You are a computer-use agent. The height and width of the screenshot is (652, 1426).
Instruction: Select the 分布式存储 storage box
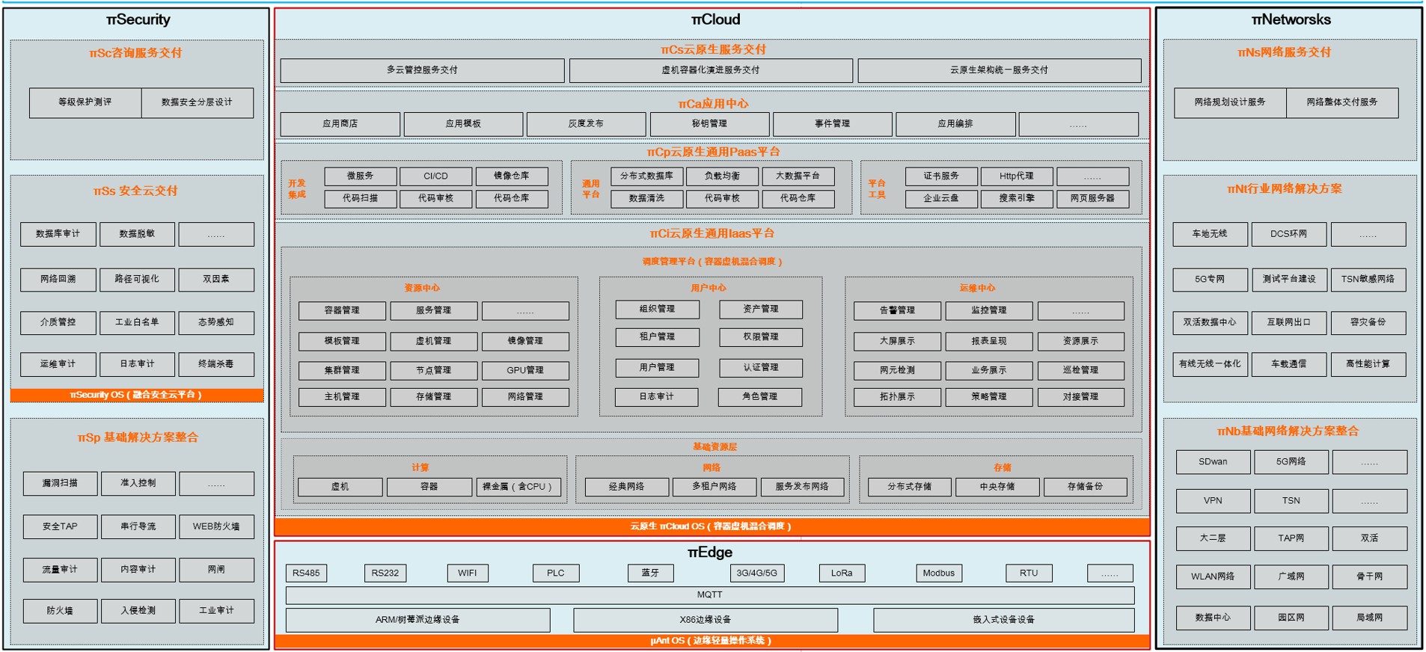click(x=909, y=487)
